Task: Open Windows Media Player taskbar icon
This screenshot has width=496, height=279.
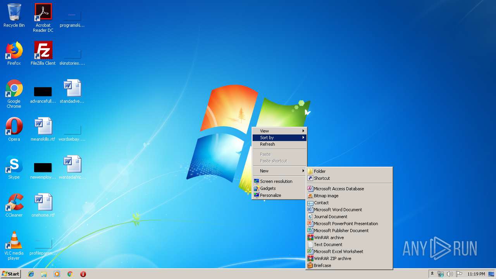Action: [x=57, y=274]
